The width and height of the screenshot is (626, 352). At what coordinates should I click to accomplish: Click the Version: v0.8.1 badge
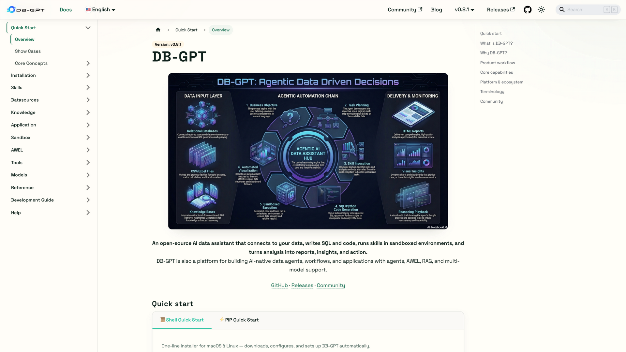pyautogui.click(x=168, y=44)
